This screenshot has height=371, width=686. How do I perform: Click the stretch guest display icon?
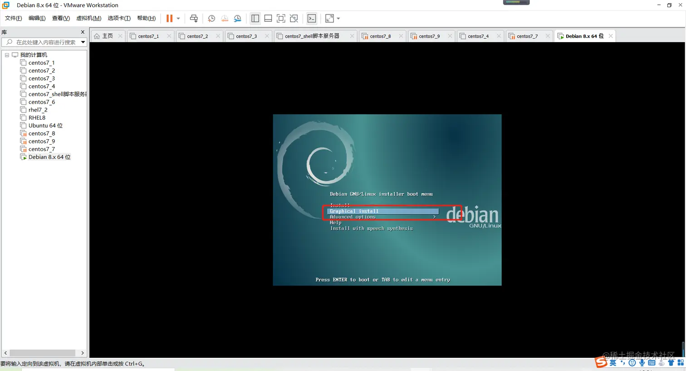click(x=330, y=18)
